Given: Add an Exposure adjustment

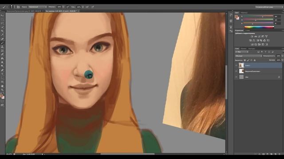Looking at the screenshot, I should click(263, 37).
